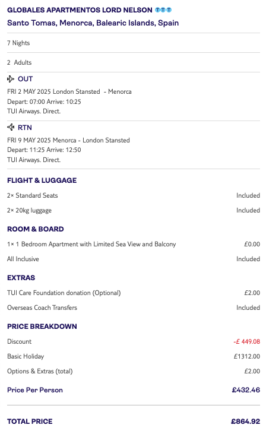This screenshot has width=266, height=428.
Task: Click the return flight plane icon
Action: pyautogui.click(x=11, y=127)
